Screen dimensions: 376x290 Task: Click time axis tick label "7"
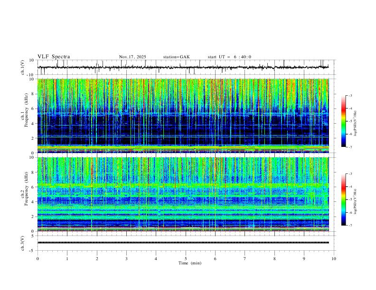tap(245, 259)
